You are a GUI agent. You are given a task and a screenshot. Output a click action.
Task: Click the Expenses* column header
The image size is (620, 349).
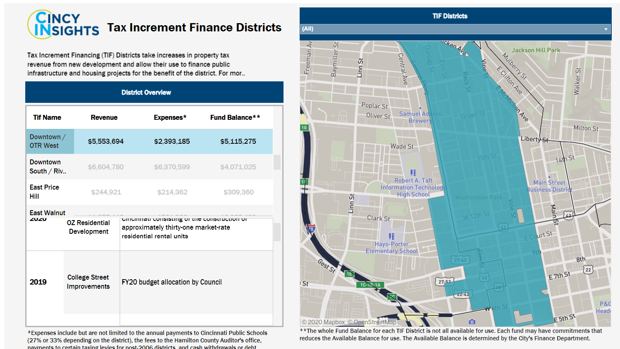coord(170,118)
